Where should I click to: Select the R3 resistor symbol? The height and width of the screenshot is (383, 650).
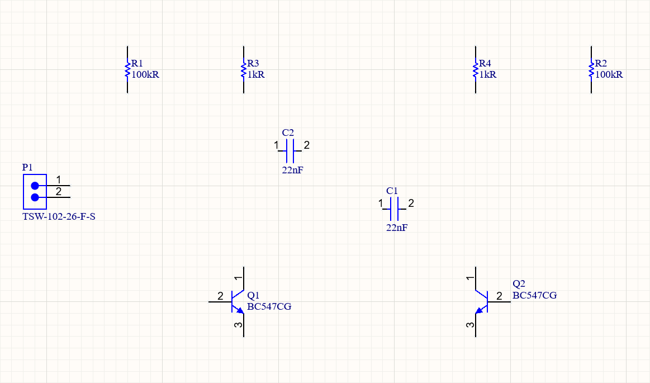(244, 70)
